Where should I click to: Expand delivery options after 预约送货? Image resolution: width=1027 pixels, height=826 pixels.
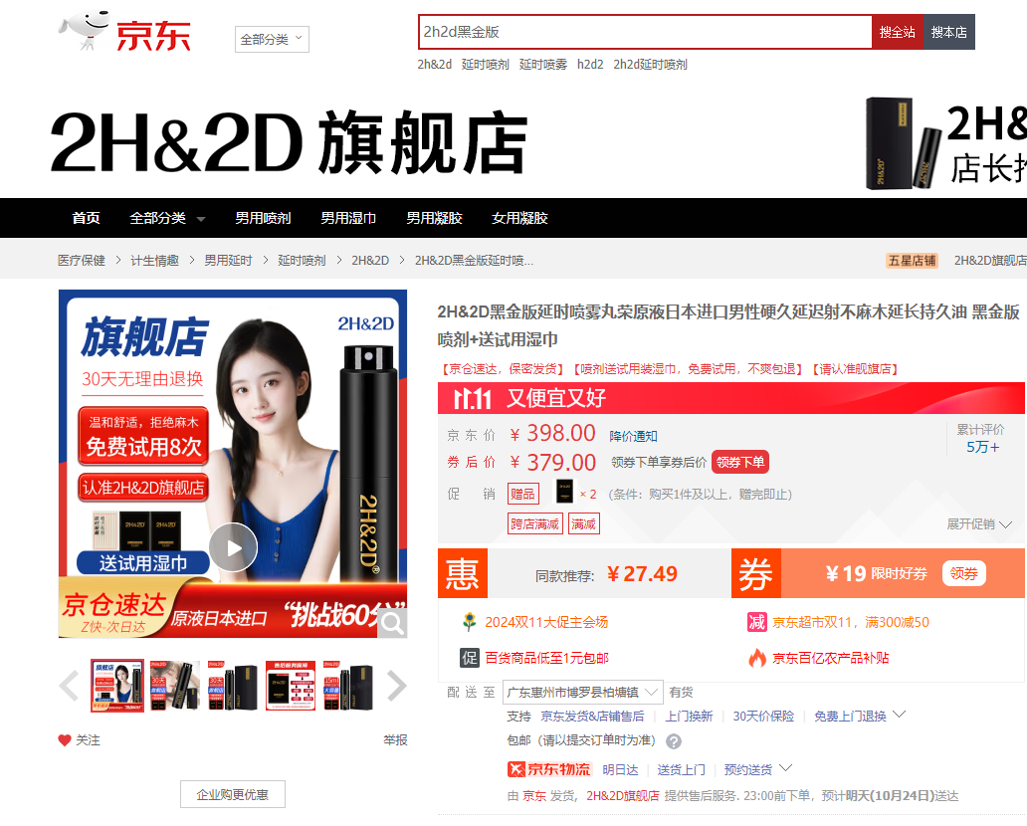tap(786, 768)
